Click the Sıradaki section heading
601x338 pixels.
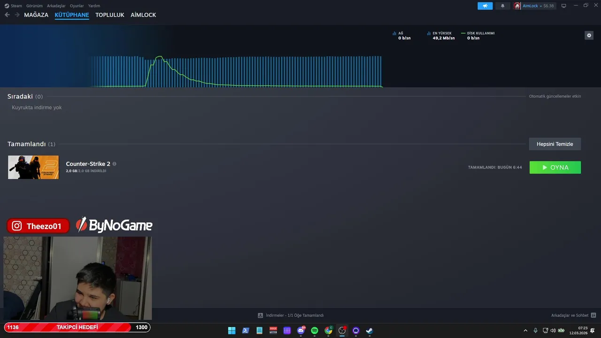[25, 96]
